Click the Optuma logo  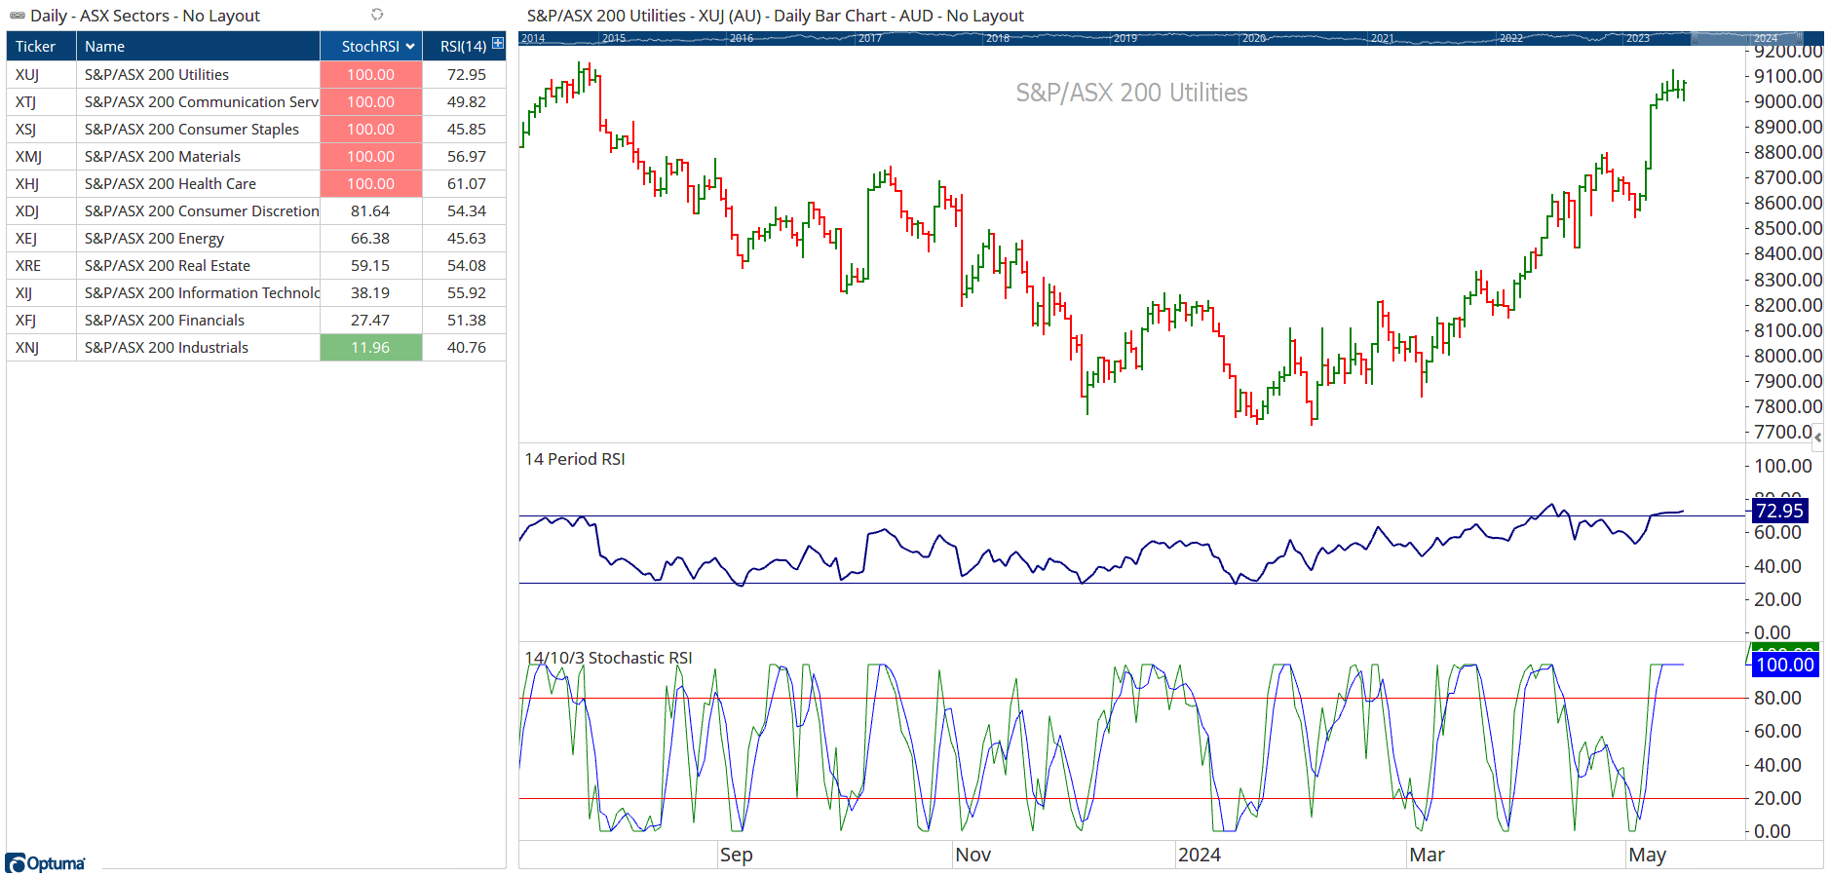click(46, 863)
